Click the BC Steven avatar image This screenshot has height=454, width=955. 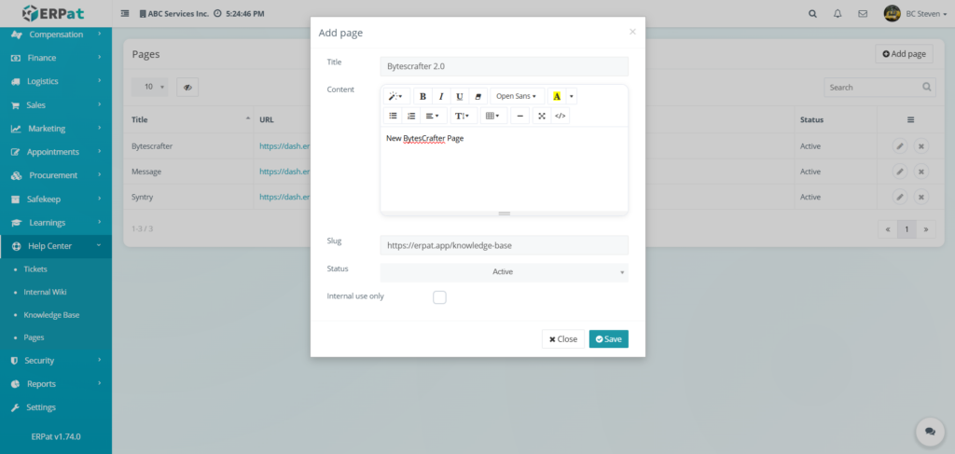893,13
